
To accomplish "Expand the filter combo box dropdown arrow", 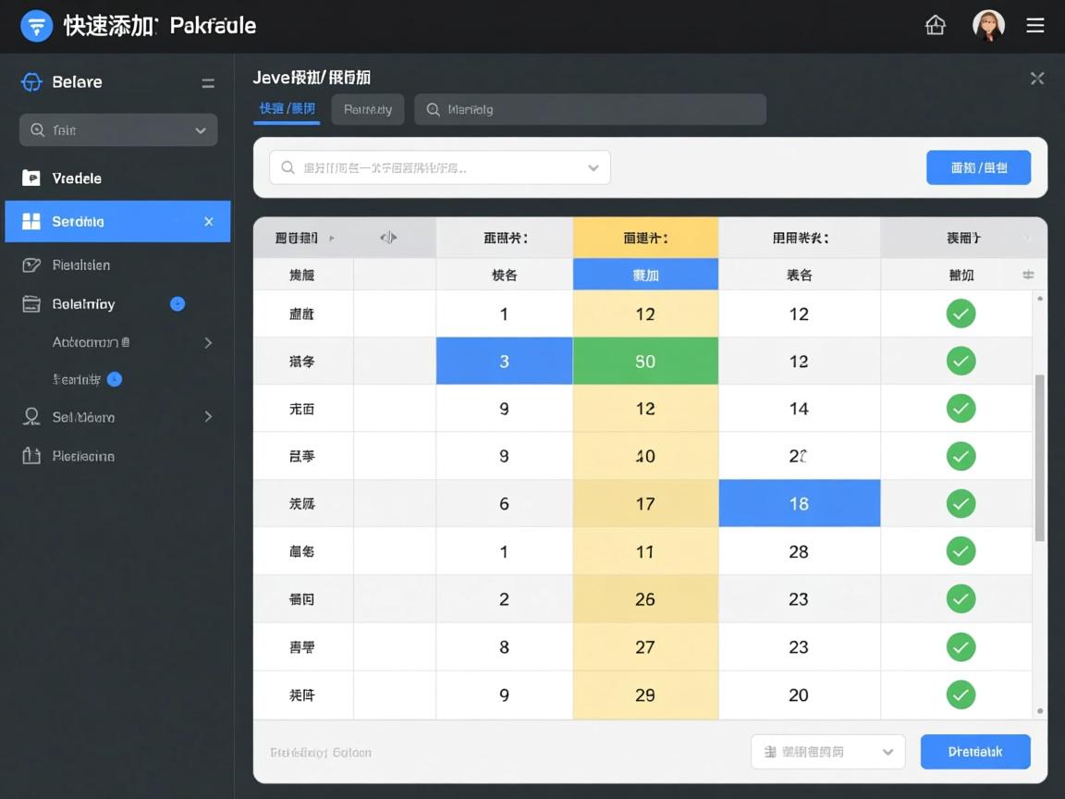I will (x=594, y=168).
